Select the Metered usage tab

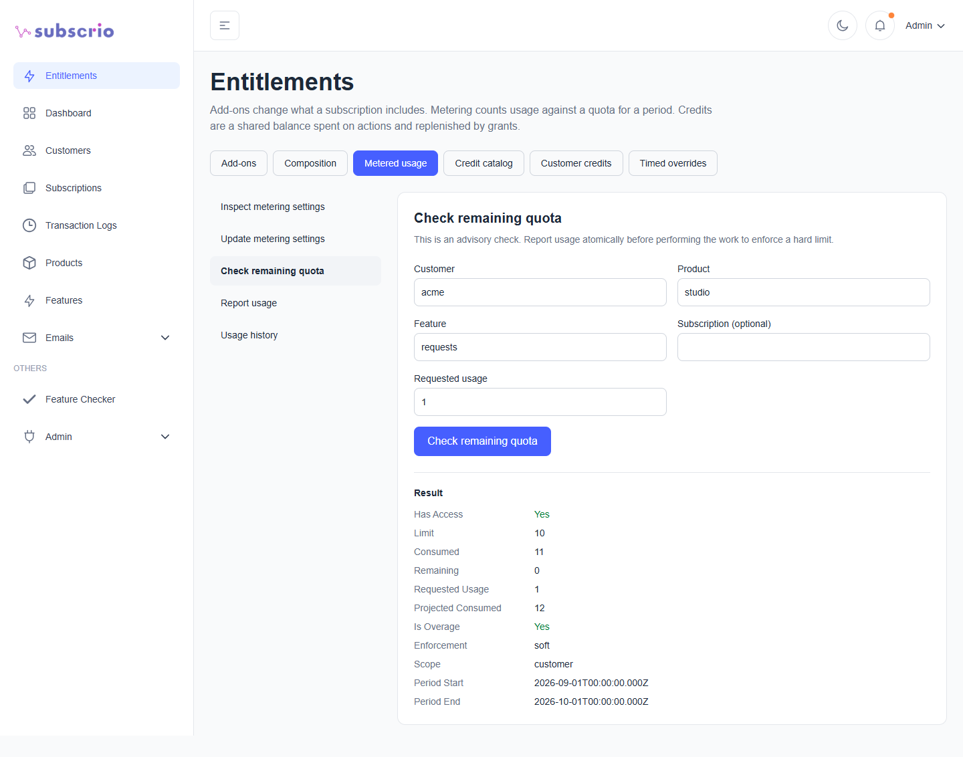point(395,163)
